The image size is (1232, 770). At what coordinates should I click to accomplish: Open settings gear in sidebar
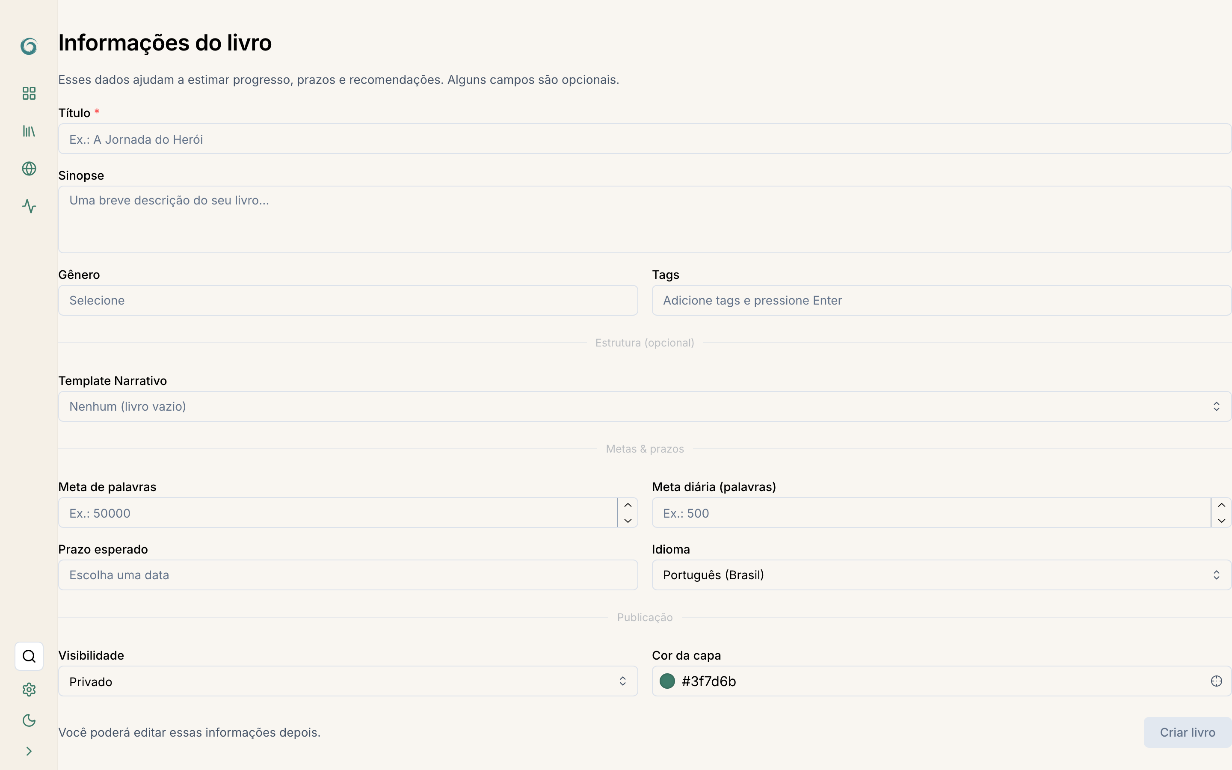[29, 690]
